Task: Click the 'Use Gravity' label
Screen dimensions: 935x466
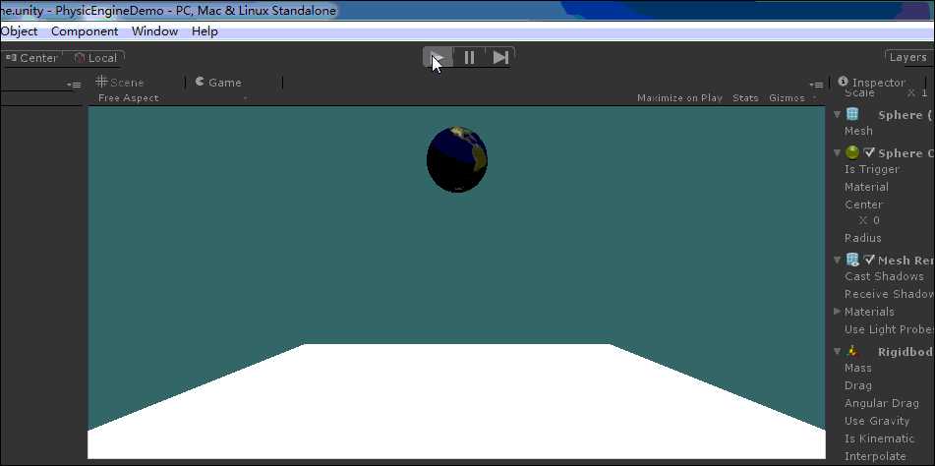Action: pyautogui.click(x=877, y=421)
